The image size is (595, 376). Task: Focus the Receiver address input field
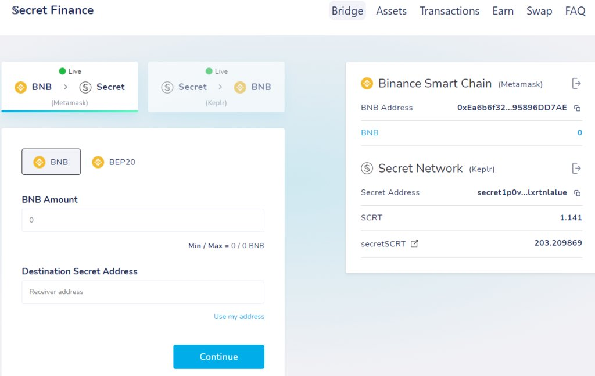tap(143, 292)
